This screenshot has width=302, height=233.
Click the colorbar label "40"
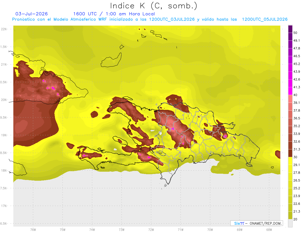click(296, 95)
